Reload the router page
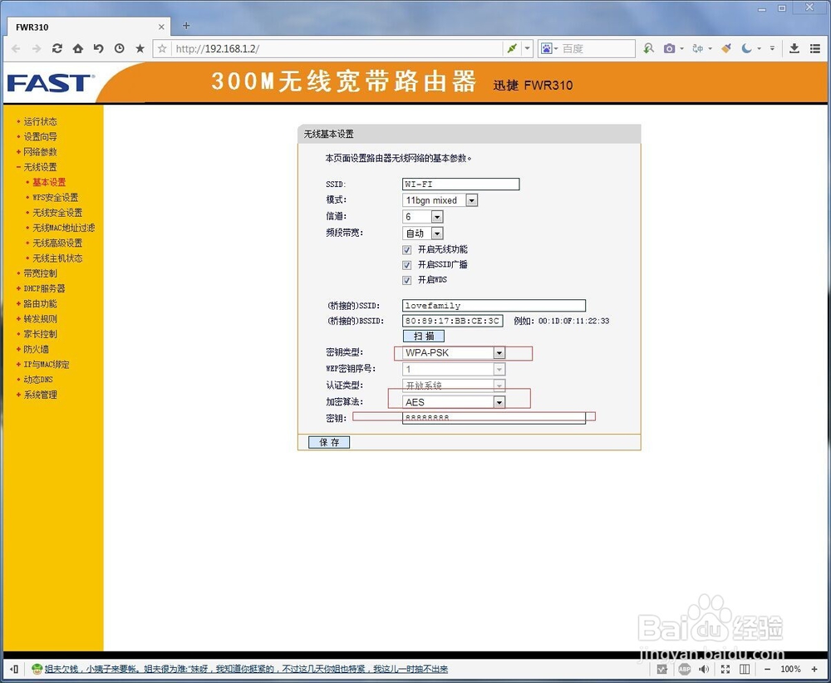The height and width of the screenshot is (683, 831). (57, 49)
